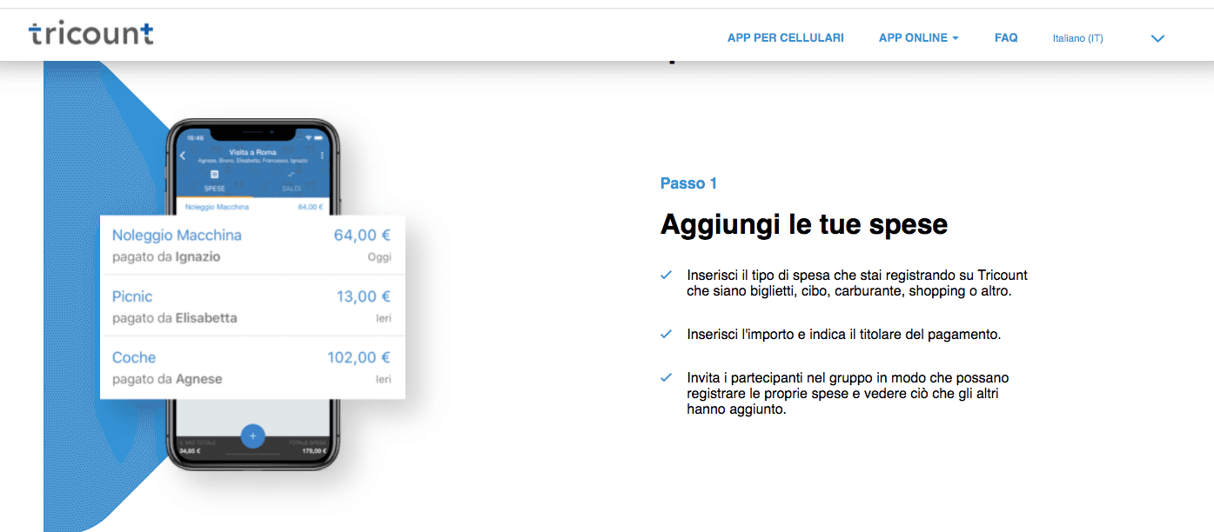Tap the blue plus add-expense button

252,435
